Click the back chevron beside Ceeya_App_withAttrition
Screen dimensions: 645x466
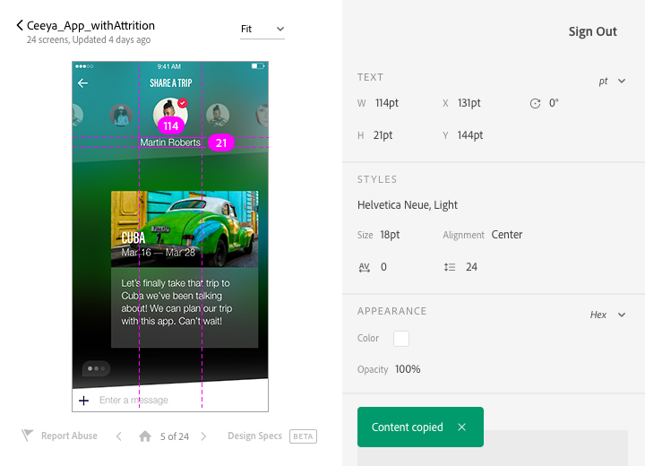(20, 26)
